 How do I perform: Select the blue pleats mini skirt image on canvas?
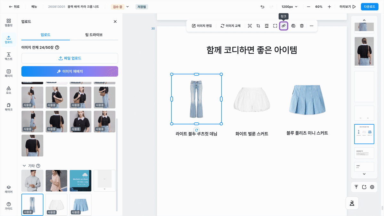pos(307,100)
